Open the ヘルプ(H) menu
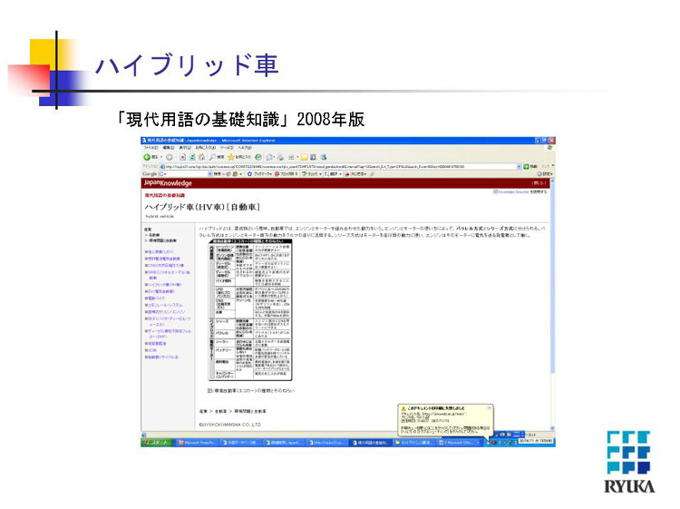 pos(245,148)
